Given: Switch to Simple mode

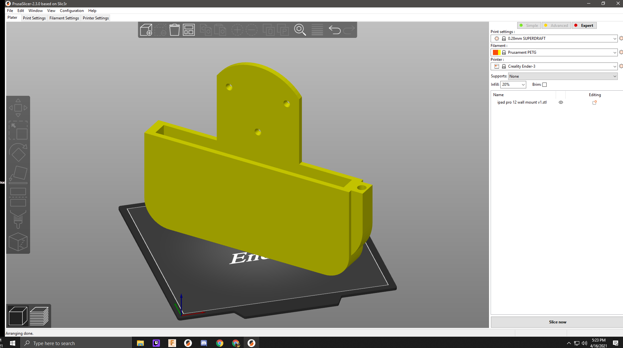Looking at the screenshot, I should coord(529,26).
